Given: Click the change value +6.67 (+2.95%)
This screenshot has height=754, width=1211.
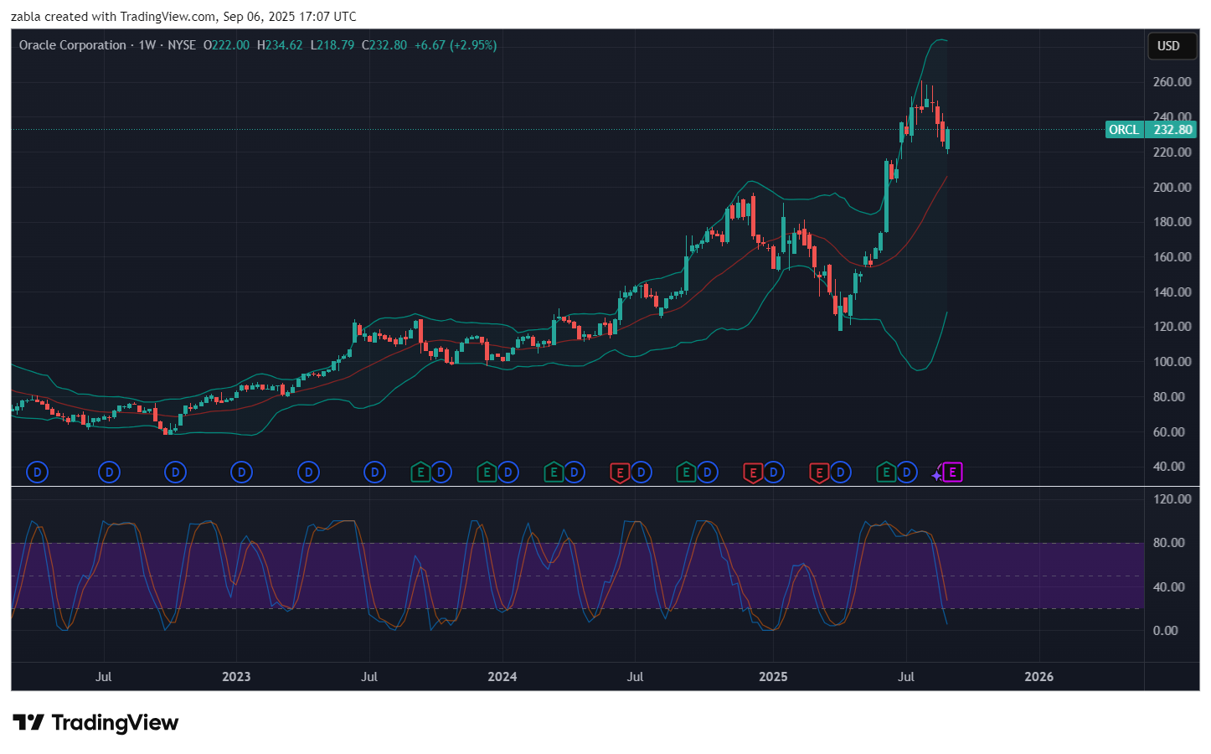Looking at the screenshot, I should 456,45.
